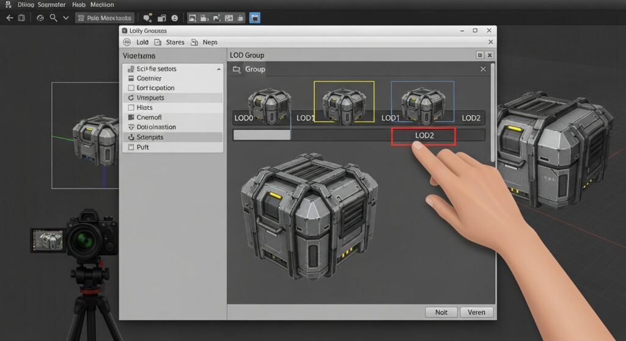The width and height of the screenshot is (626, 341).
Task: Click the highlighted blue save icon
Action: 255,18
